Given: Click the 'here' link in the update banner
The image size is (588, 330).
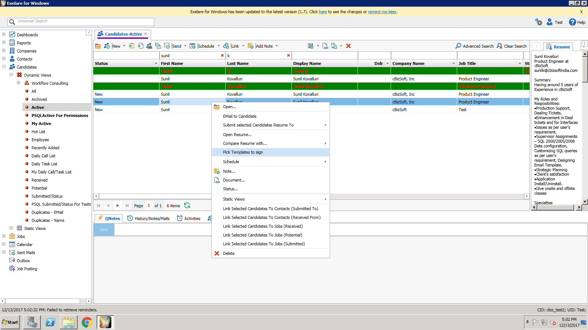Looking at the screenshot, I should click(323, 12).
